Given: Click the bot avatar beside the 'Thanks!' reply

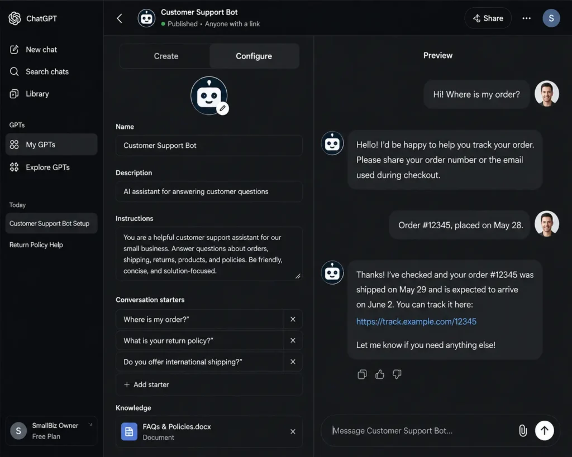Looking at the screenshot, I should tap(332, 273).
